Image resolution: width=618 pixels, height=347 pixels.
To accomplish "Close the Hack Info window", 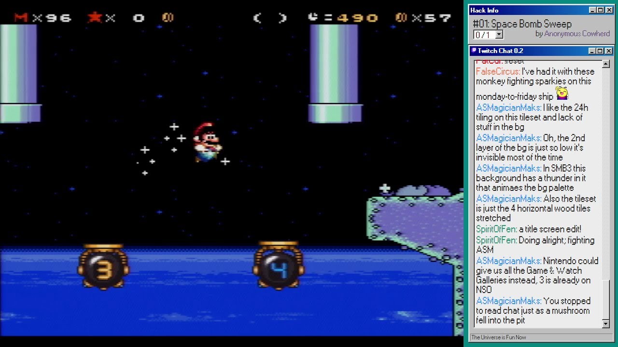I will click(x=608, y=10).
